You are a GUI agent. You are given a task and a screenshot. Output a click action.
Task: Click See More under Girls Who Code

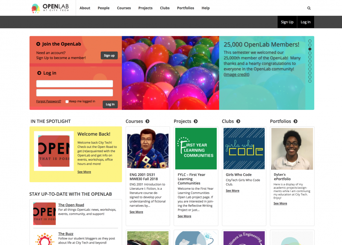pos(233,191)
